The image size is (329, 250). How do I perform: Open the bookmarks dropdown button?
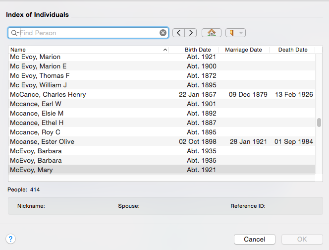pos(235,33)
